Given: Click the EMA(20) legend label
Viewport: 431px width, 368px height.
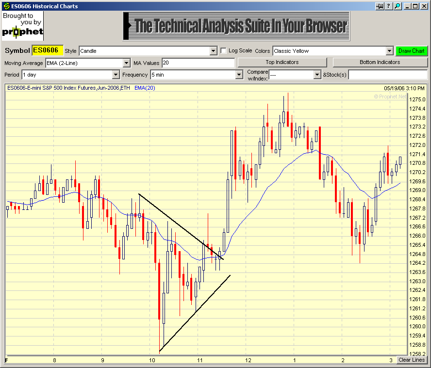Looking at the screenshot, I should pyautogui.click(x=145, y=88).
